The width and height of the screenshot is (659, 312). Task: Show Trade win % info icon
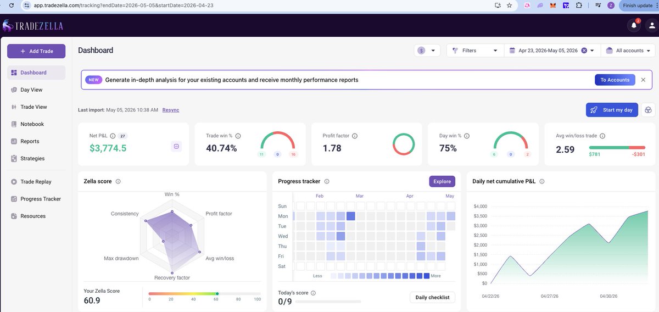point(238,136)
